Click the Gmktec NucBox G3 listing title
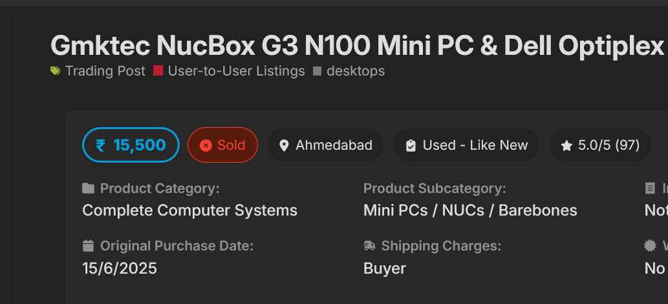 point(358,46)
